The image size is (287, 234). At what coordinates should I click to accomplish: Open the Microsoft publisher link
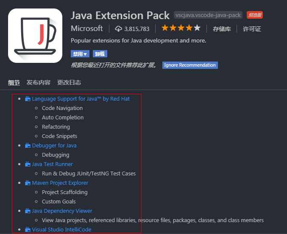[x=87, y=28]
